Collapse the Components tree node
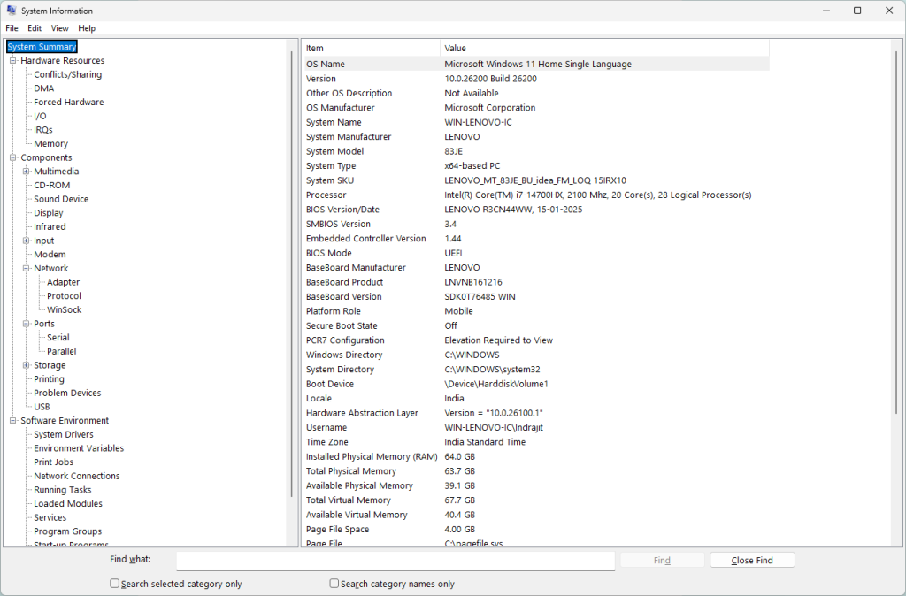This screenshot has width=906, height=596. coord(12,157)
